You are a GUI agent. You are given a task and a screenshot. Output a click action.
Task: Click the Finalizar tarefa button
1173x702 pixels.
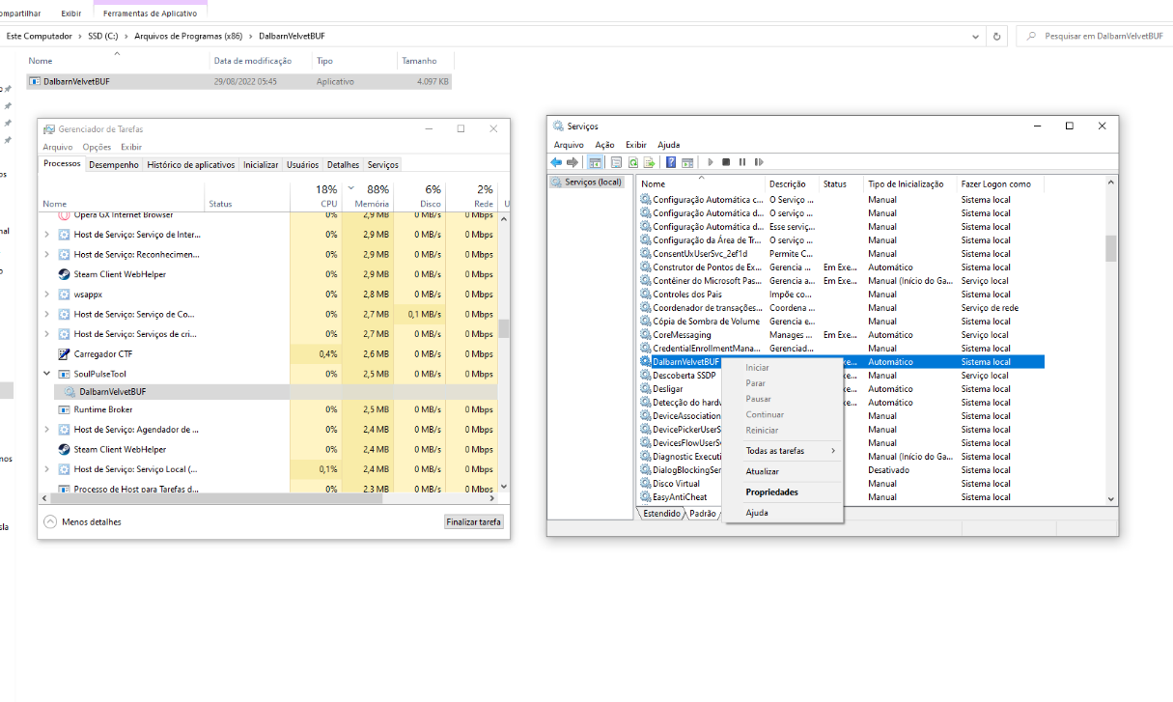474,521
